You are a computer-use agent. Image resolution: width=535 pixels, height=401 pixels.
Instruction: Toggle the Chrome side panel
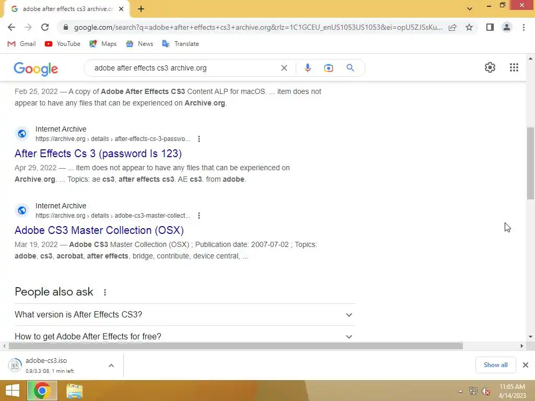coord(490,27)
